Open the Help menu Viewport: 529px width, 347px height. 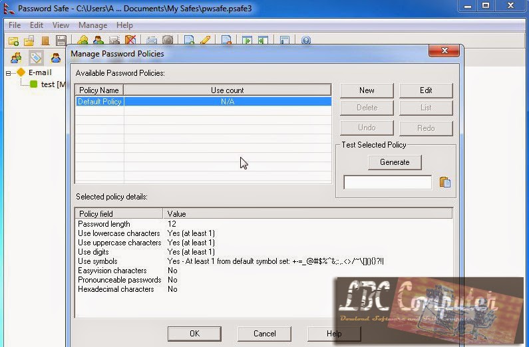pyautogui.click(x=124, y=25)
